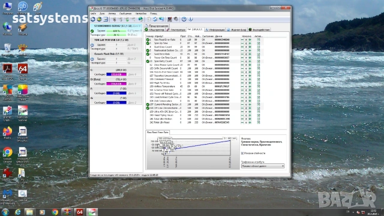The height and width of the screenshot is (216, 384).
Task: Click the Internet Explorer taskbar icon
Action: [17, 212]
